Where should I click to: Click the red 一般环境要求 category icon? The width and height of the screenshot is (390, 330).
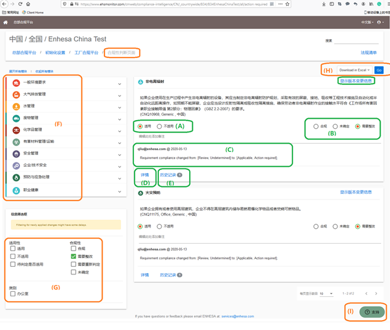click(x=16, y=83)
